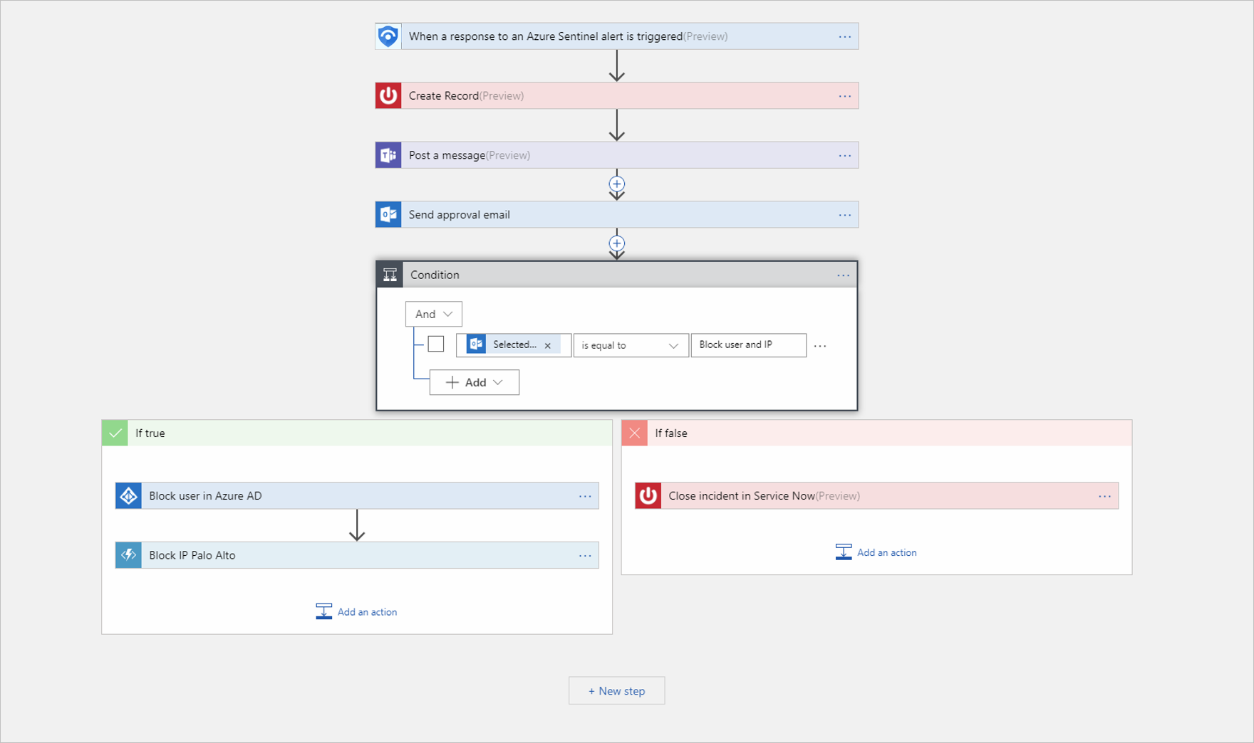Click the Condition step icon
Screen dimensions: 1254x743
(390, 275)
